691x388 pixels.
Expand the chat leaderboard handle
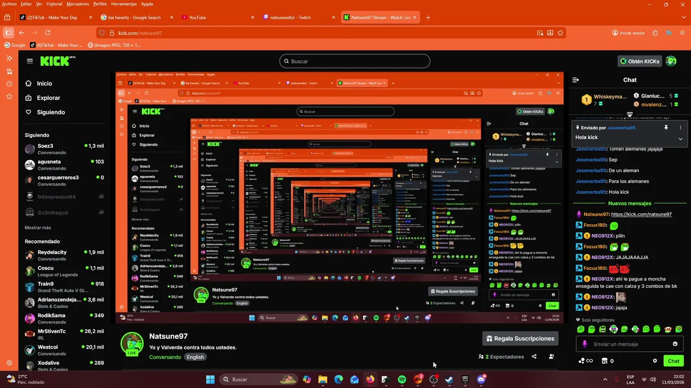click(629, 114)
